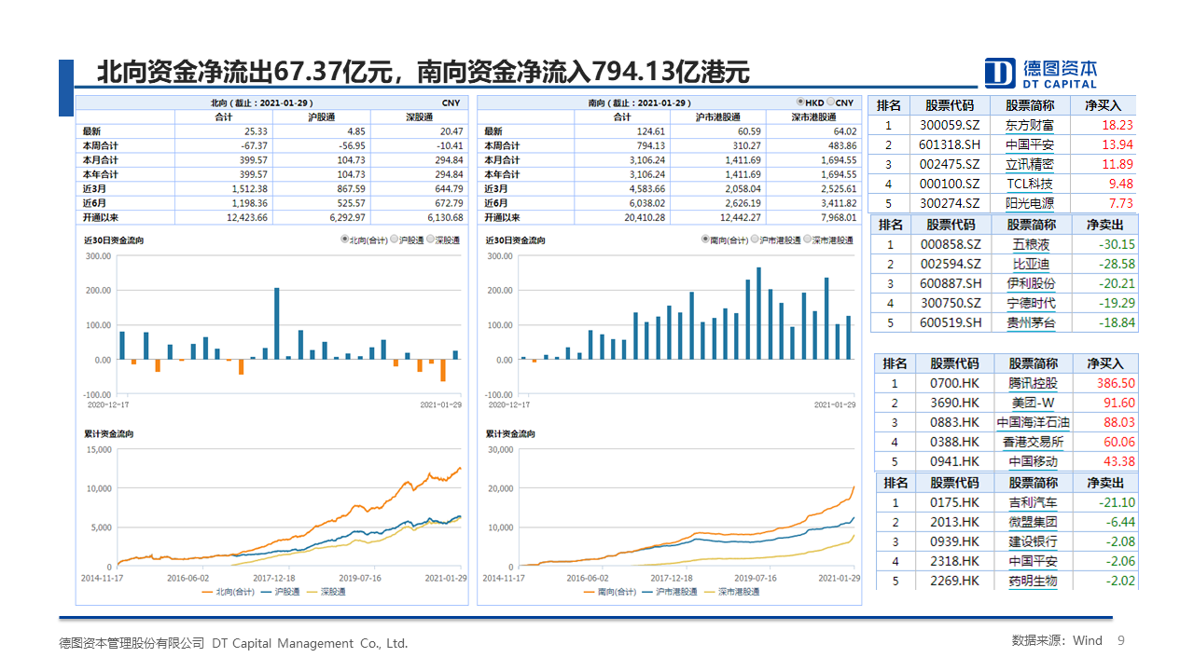The height and width of the screenshot is (671, 1194).
Task: Click net buy value 386.50
Action: [1117, 383]
